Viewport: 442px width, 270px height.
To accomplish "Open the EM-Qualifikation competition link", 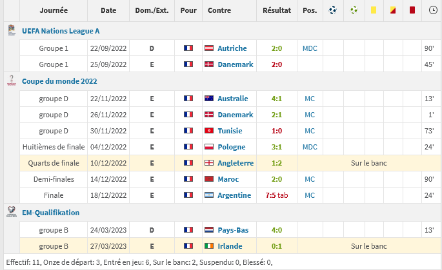I will [50, 212].
